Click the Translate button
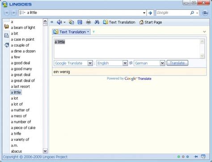212x162 pixels. coord(177,63)
